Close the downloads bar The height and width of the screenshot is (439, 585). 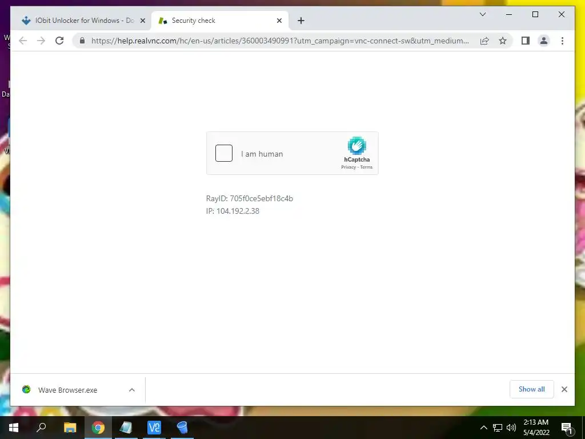pos(564,389)
